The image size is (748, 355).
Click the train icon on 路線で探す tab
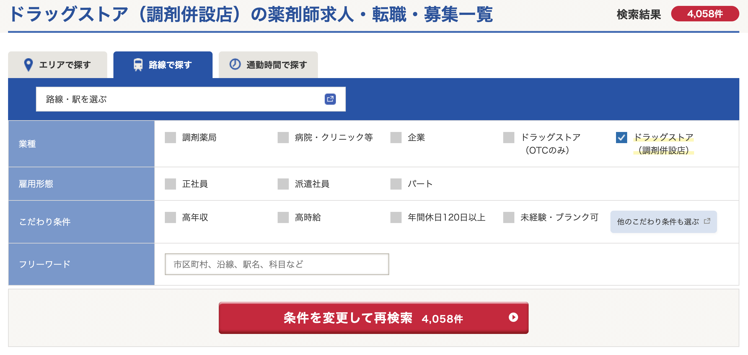[138, 65]
